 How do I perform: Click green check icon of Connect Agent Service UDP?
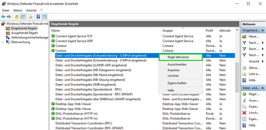(x=53, y=41)
